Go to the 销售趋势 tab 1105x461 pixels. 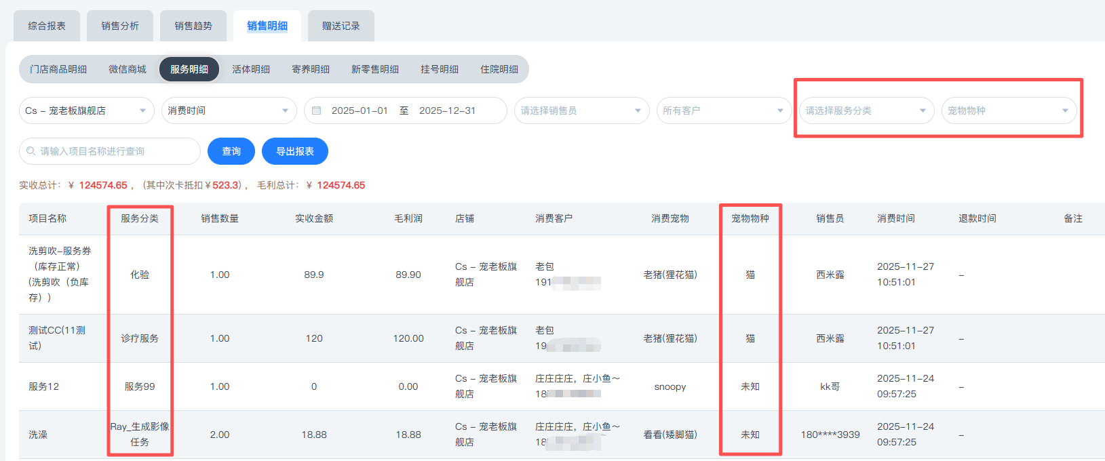[193, 26]
